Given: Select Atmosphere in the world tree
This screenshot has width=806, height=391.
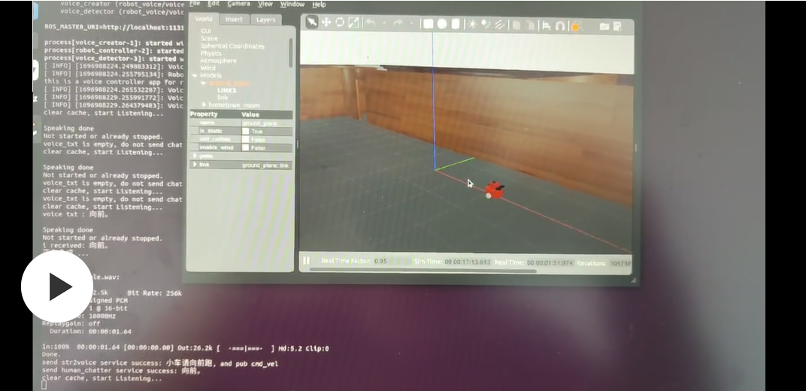Looking at the screenshot, I should pyautogui.click(x=219, y=61).
